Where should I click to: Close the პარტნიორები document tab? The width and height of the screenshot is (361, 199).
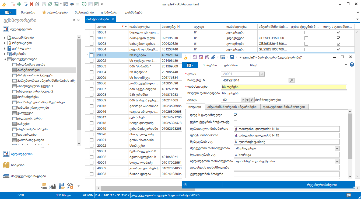(113, 19)
